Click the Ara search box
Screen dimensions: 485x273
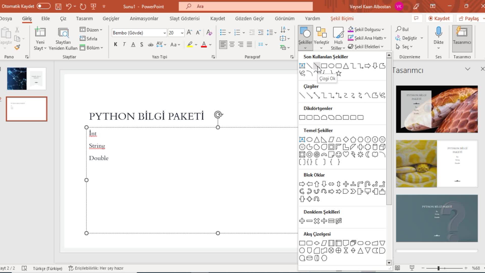[246, 6]
